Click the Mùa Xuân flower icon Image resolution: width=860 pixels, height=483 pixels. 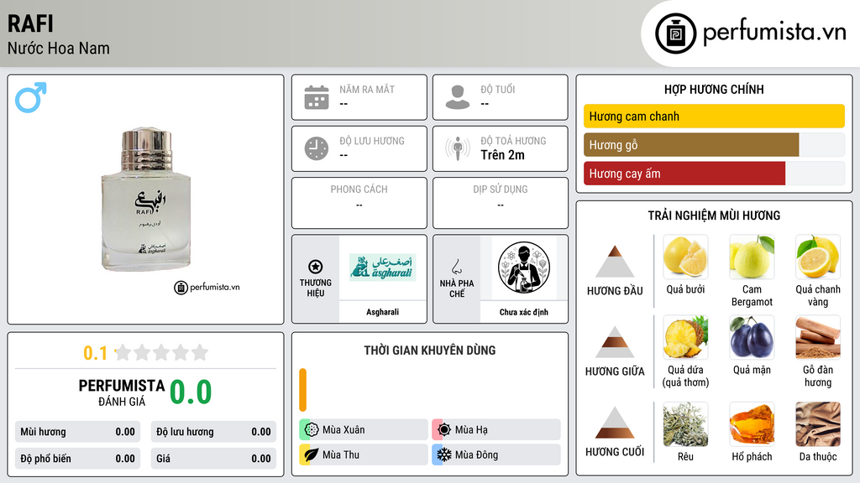[312, 430]
